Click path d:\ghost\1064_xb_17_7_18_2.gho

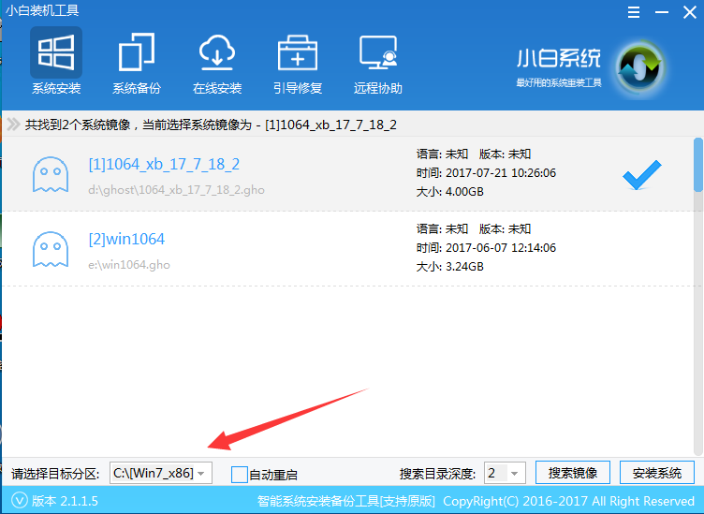(176, 190)
